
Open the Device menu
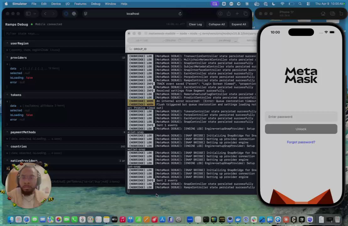[x=56, y=4]
